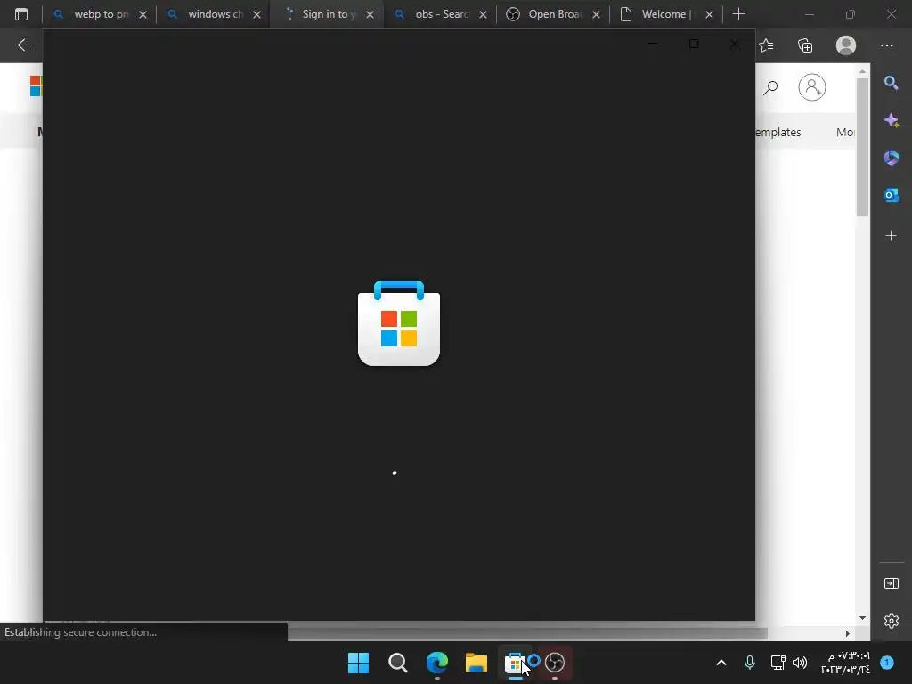Image resolution: width=912 pixels, height=684 pixels.
Task: Open Microsoft Edge from the taskbar
Action: [436, 663]
